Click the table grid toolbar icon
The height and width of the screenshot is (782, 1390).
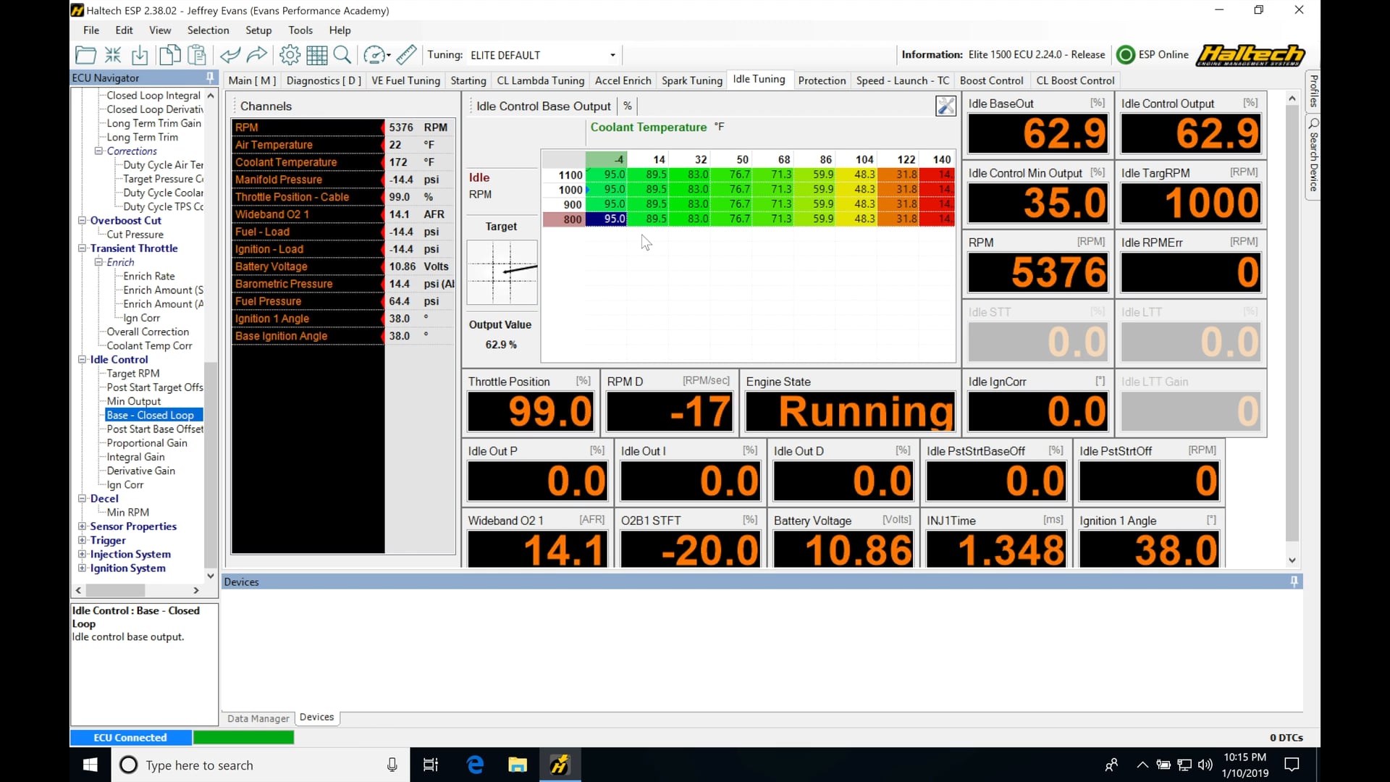point(316,55)
